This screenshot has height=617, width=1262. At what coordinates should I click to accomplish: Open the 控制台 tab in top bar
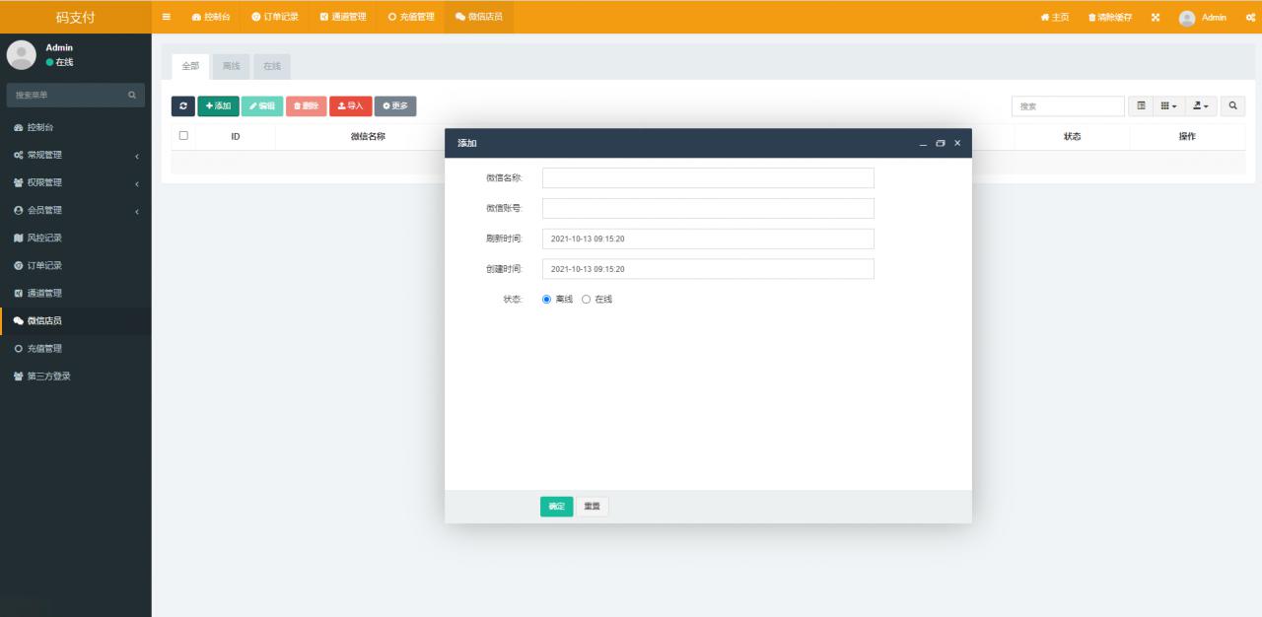[211, 17]
